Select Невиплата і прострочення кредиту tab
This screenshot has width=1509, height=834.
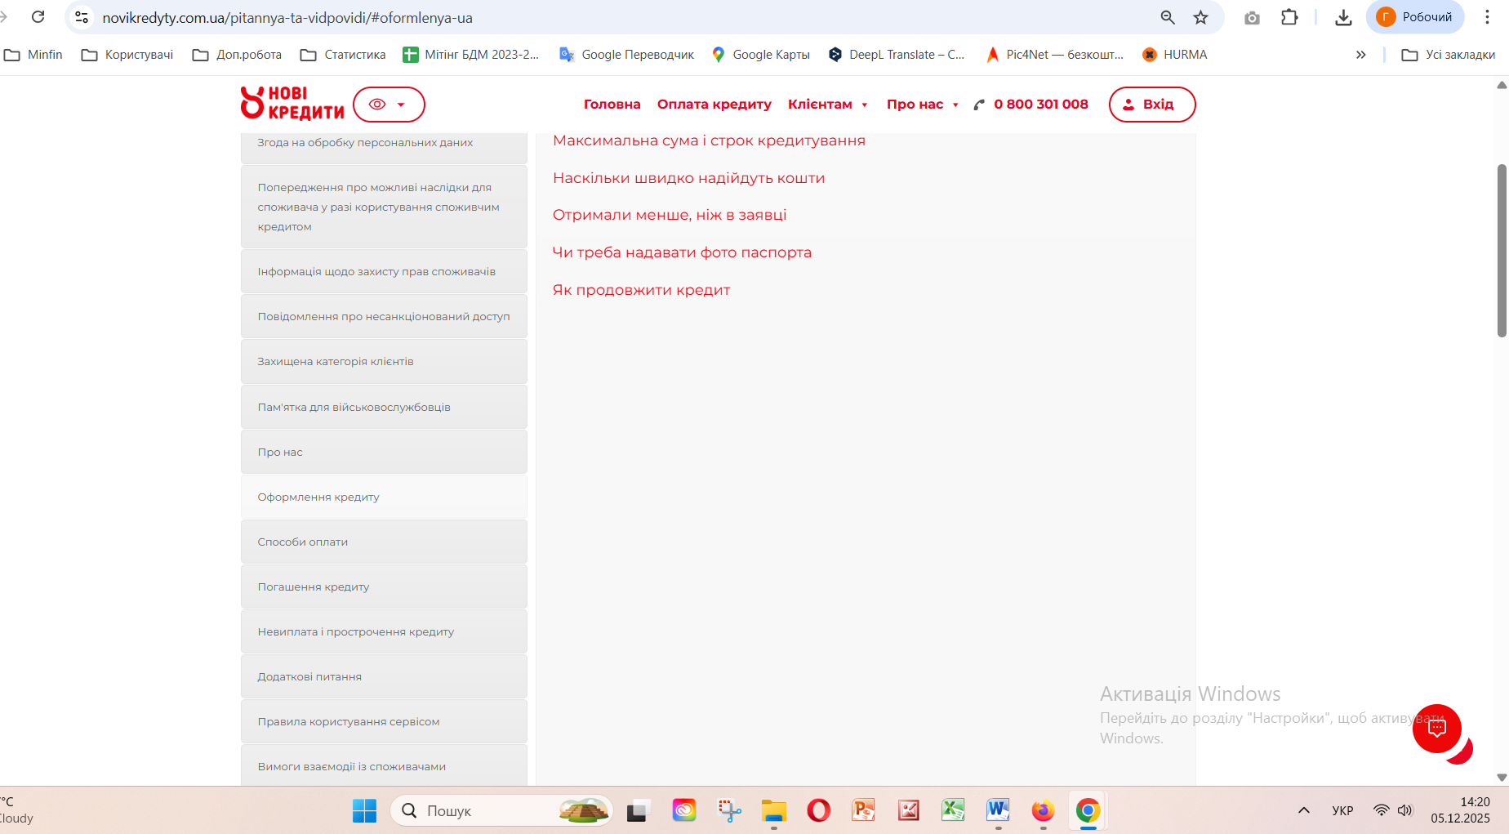coord(384,631)
